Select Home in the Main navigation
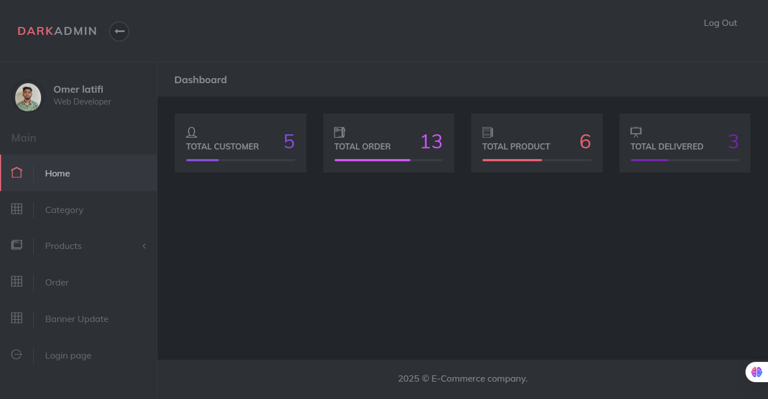The image size is (768, 399). [x=57, y=173]
